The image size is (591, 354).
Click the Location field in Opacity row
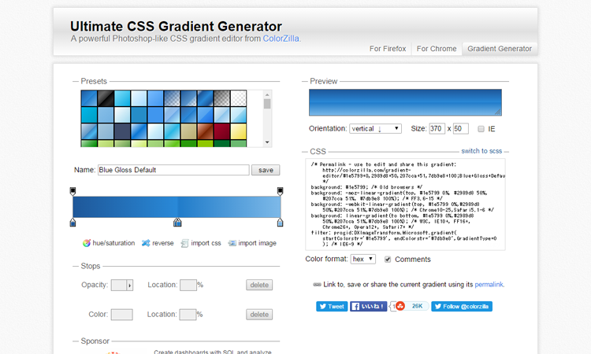(x=188, y=285)
